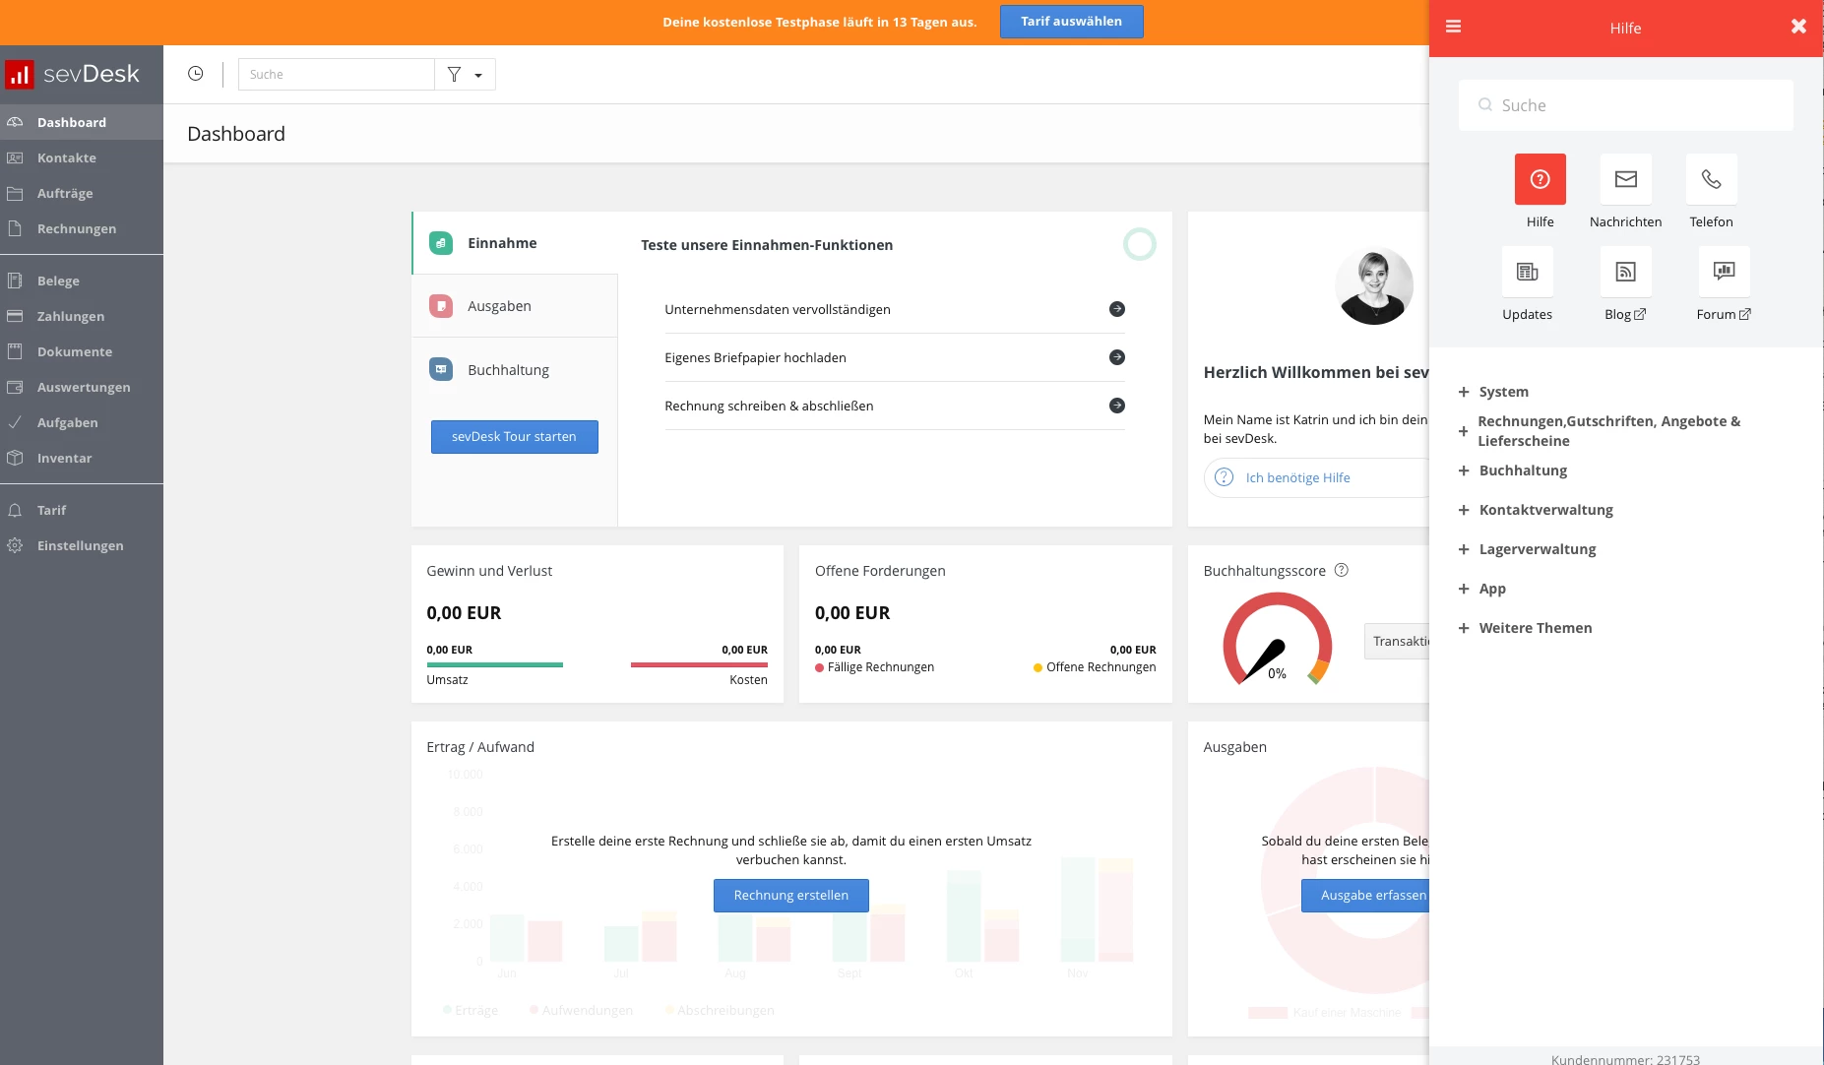Click the Buchhaltungsscore gauge

(1277, 639)
